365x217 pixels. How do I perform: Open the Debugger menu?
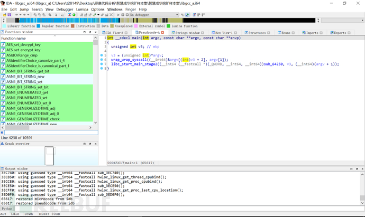(65, 9)
